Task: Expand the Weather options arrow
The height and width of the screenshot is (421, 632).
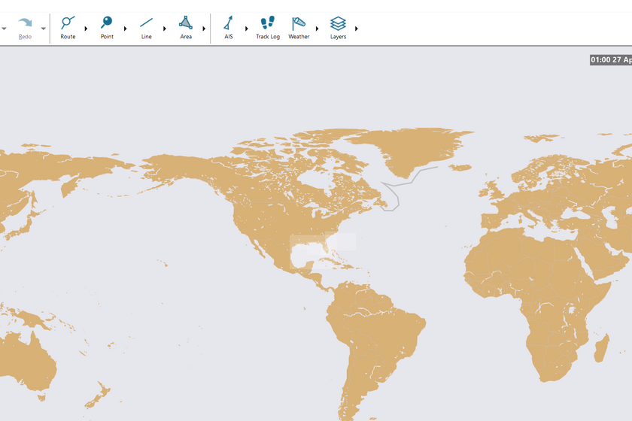Action: point(318,29)
